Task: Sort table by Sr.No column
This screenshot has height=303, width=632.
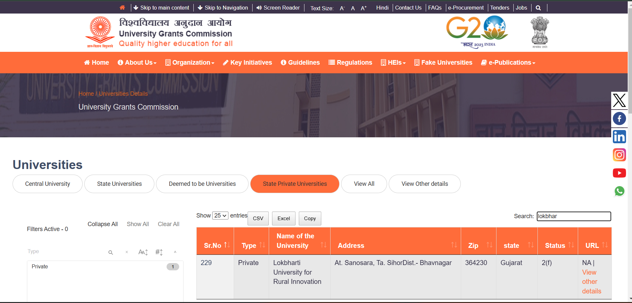Action: point(215,241)
